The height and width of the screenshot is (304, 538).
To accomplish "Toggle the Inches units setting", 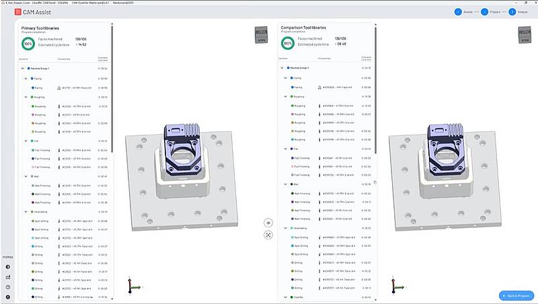I will point(7,257).
